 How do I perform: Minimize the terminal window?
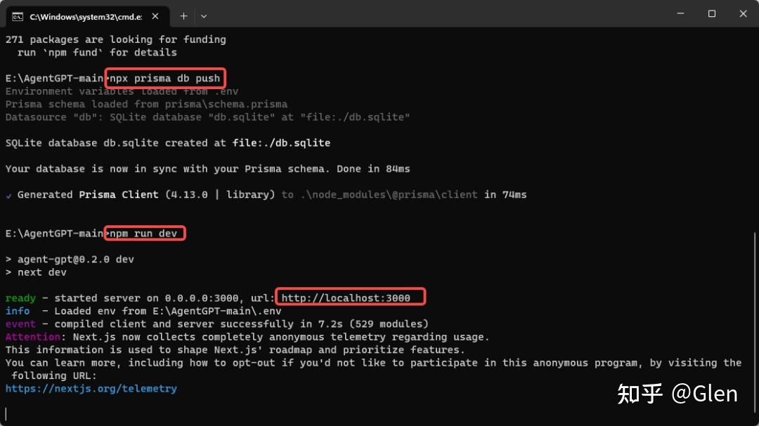(680, 13)
